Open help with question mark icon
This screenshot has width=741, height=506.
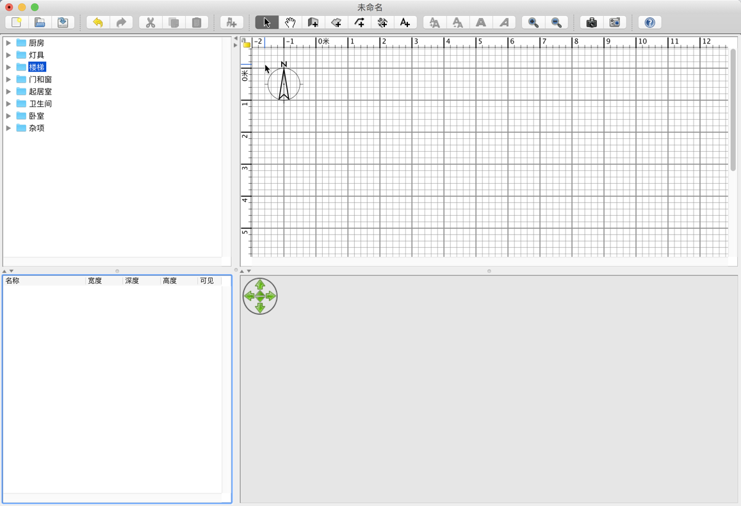click(649, 22)
